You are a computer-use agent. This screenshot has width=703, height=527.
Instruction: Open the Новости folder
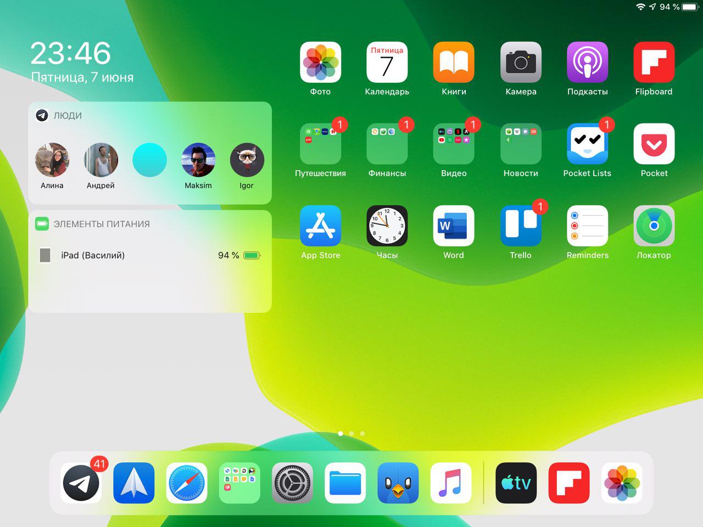[521, 144]
